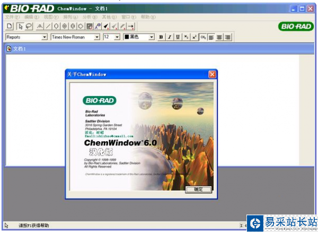
Task: Select the reaction arrow tool
Action: pyautogui.click(x=131, y=26)
